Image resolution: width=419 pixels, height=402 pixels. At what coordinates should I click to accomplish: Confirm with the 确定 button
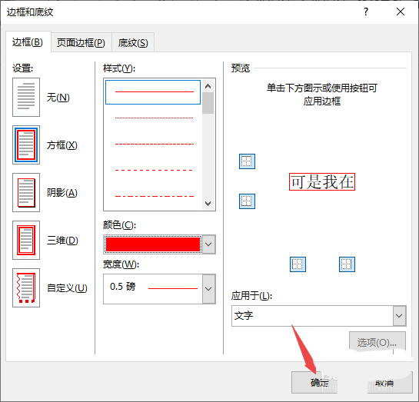(x=314, y=383)
